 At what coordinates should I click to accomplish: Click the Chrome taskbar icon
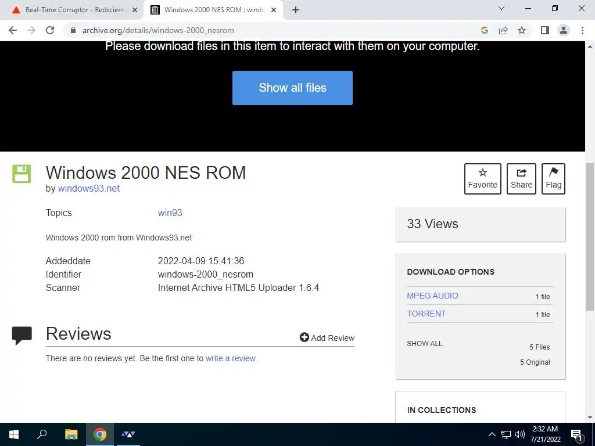click(100, 434)
